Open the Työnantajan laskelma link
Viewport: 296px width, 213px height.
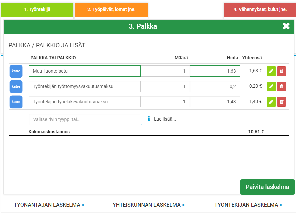coord(49,205)
